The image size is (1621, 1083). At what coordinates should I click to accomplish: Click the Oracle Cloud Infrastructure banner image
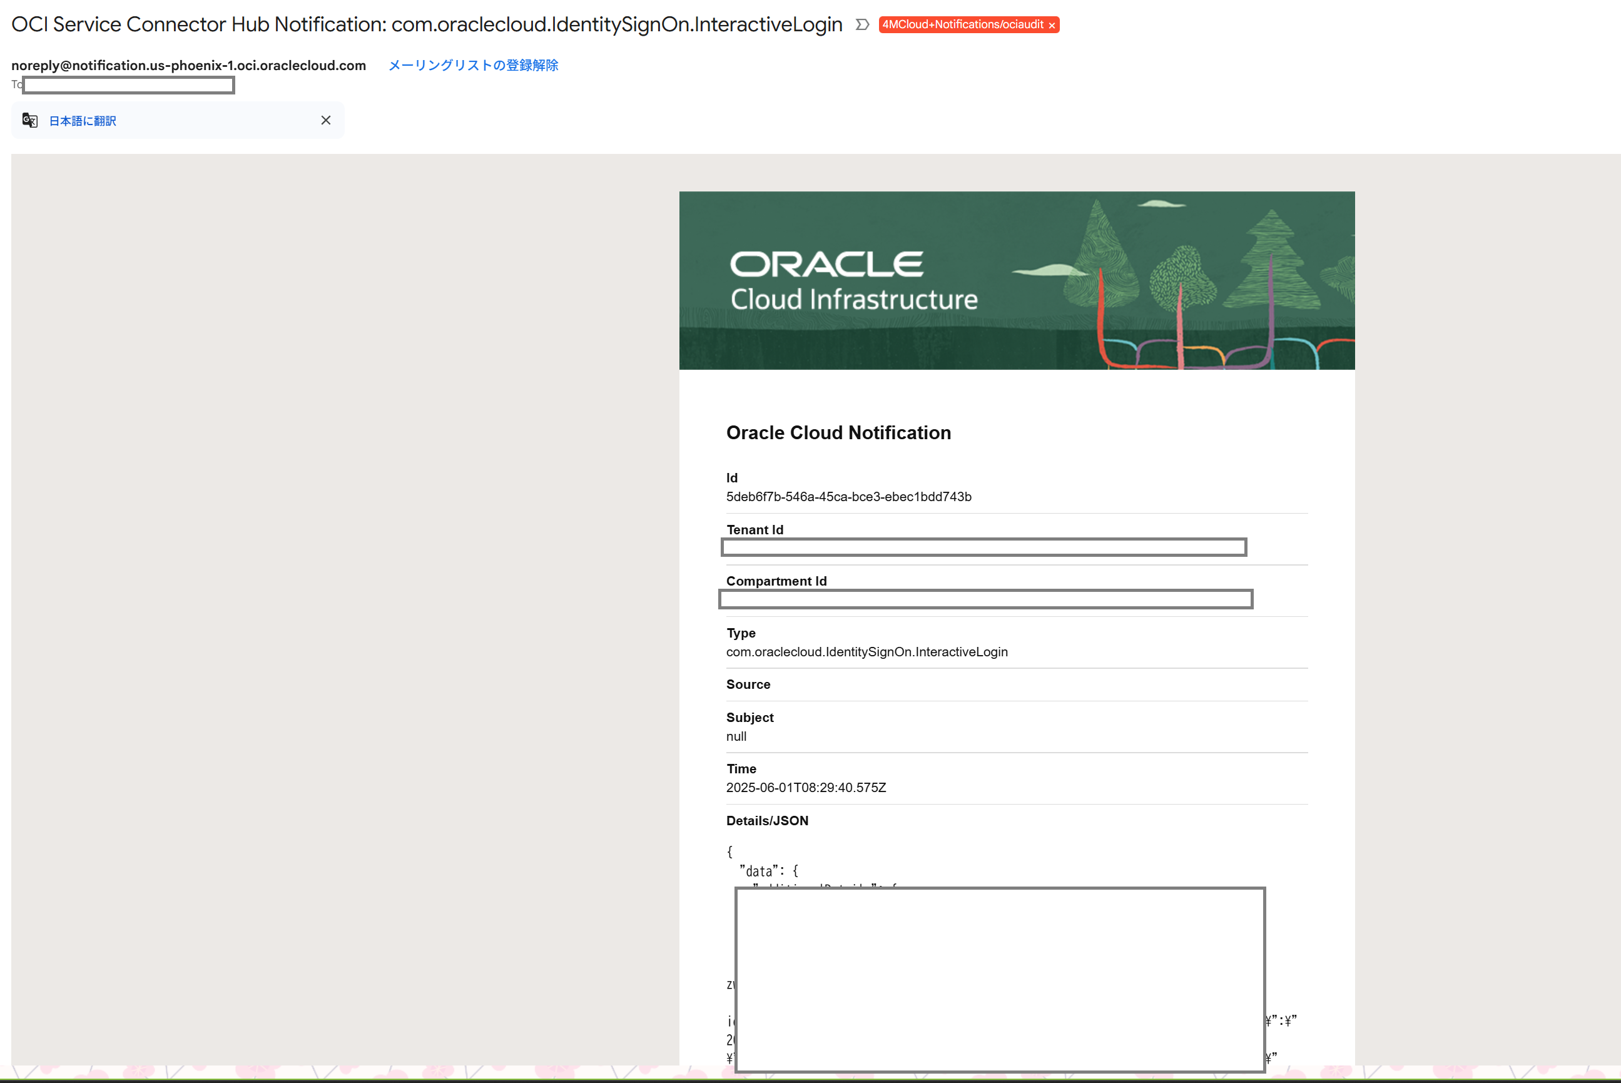pos(1017,280)
